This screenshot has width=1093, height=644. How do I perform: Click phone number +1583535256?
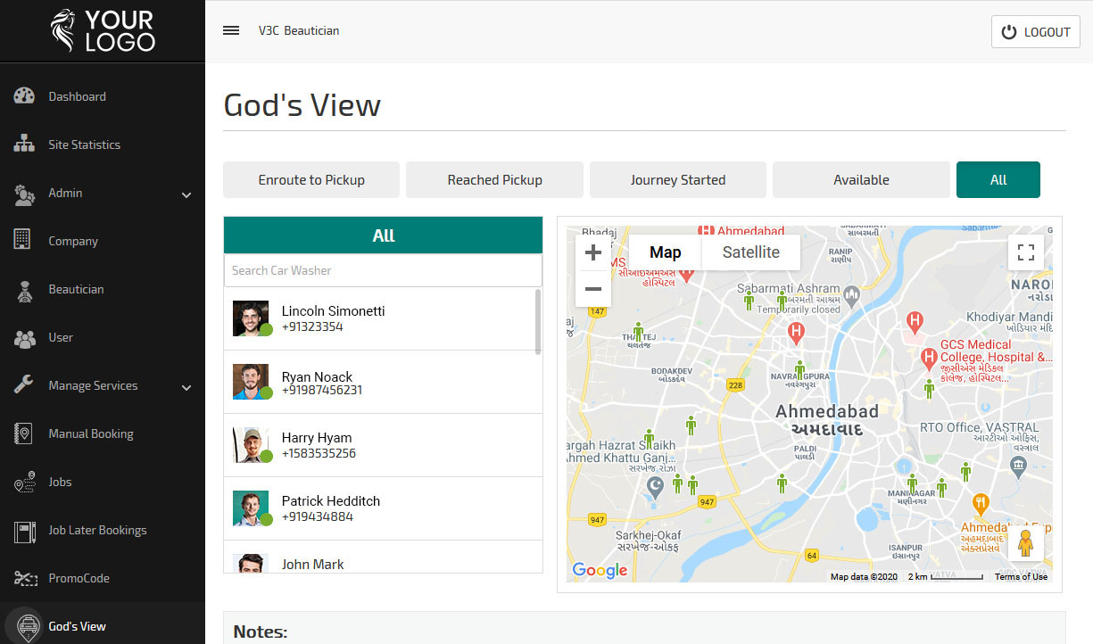pos(319,453)
